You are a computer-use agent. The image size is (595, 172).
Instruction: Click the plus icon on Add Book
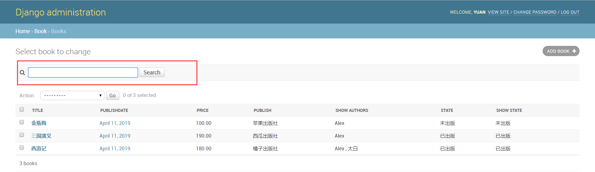tap(574, 51)
